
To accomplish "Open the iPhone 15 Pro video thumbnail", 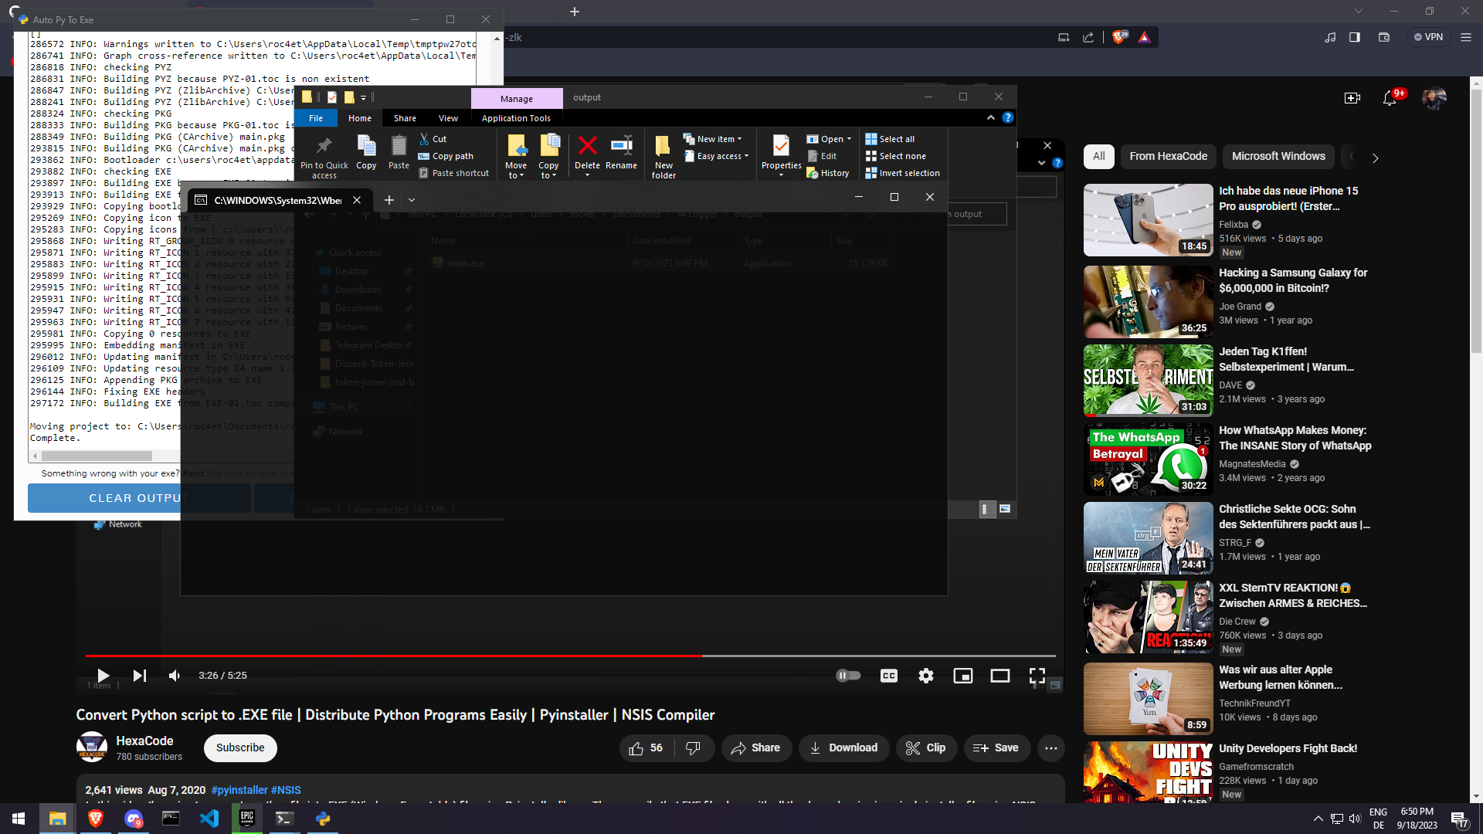I will 1148,220.
